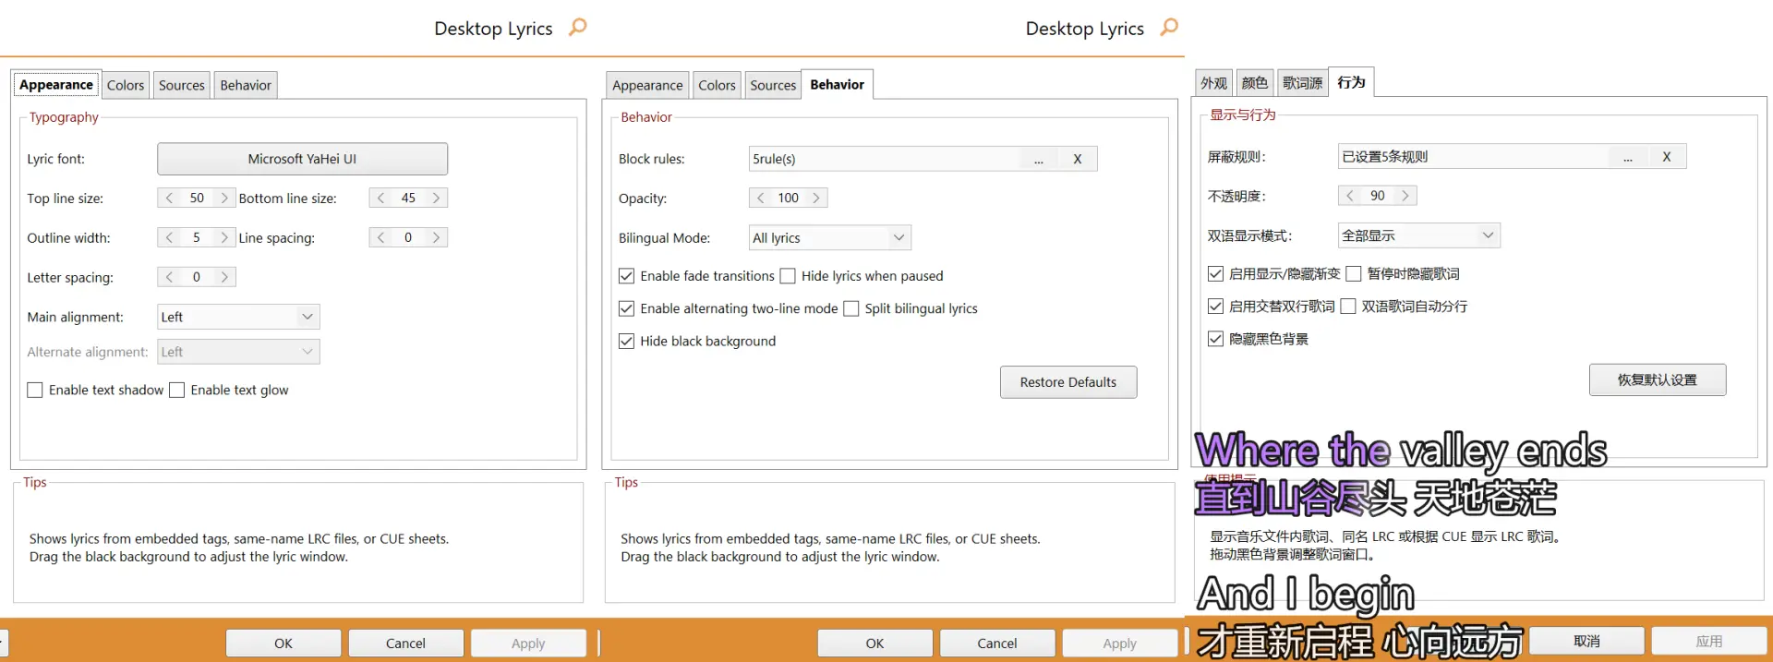This screenshot has height=662, width=1773.
Task: Open Bilingual Mode dropdown
Action: pyautogui.click(x=830, y=237)
